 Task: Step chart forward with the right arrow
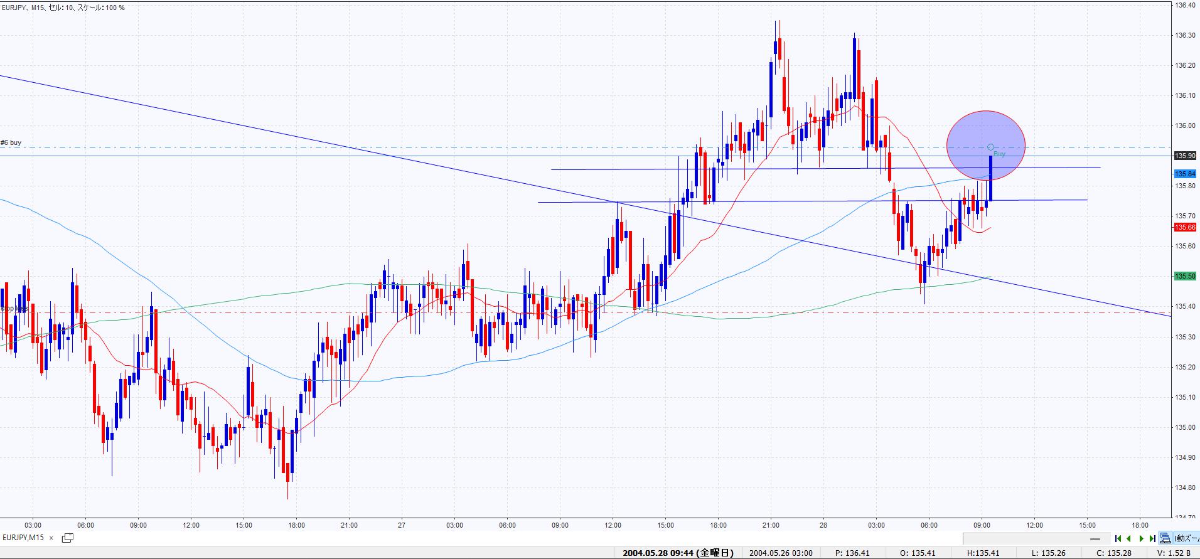pos(1141,538)
